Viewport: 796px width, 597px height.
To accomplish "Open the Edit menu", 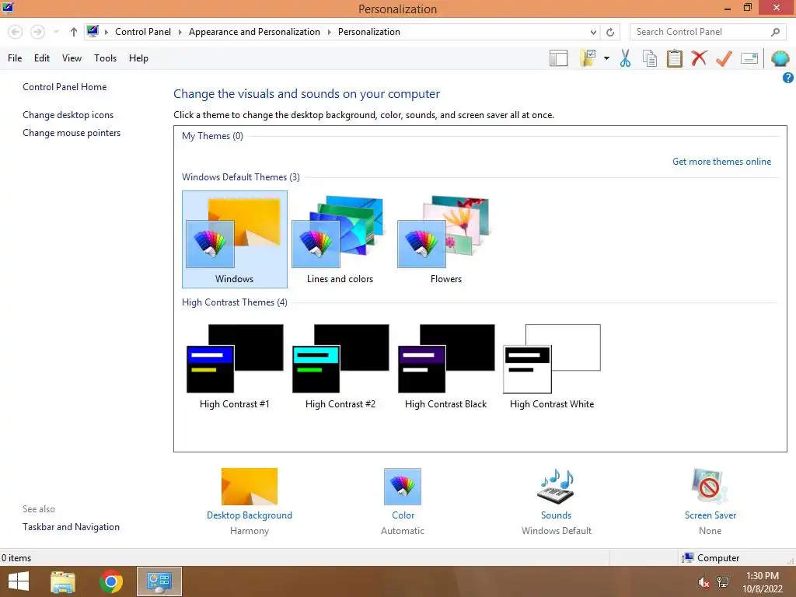I will point(42,58).
